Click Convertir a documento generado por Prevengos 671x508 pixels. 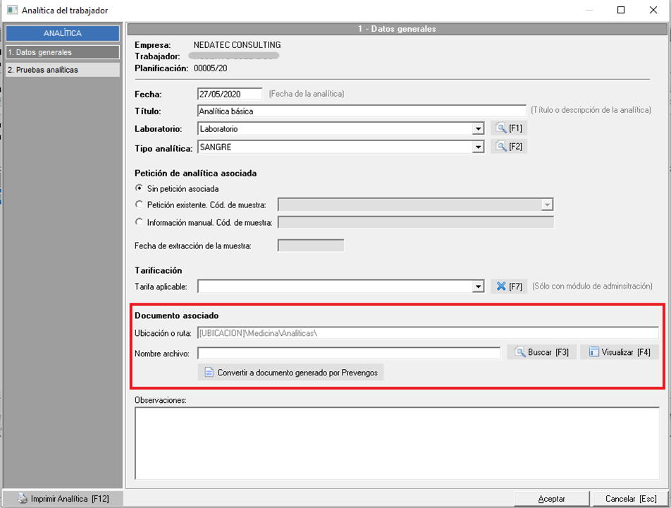(290, 373)
